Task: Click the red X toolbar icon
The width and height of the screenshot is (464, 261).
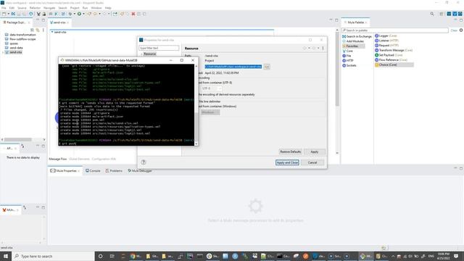Action: pos(133,14)
